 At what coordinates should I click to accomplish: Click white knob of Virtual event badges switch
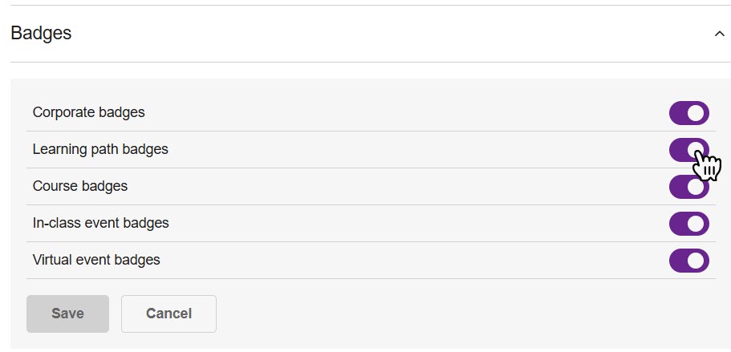click(x=696, y=261)
